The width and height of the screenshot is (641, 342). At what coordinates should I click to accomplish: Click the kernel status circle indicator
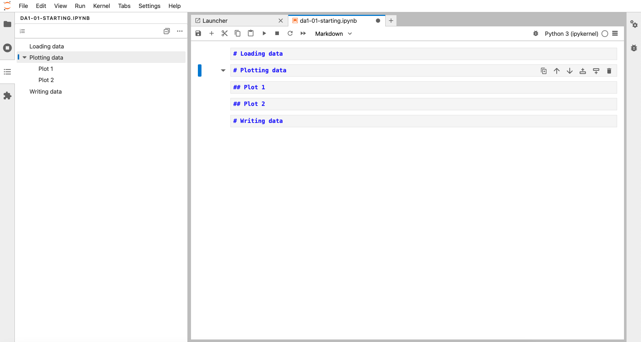[x=605, y=34]
